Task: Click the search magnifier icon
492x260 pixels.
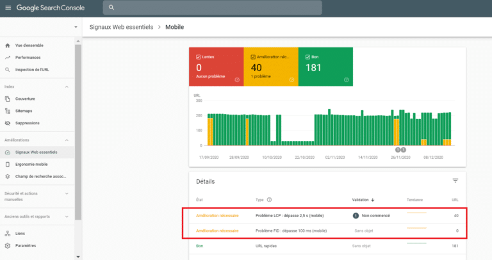Action: coord(112,8)
